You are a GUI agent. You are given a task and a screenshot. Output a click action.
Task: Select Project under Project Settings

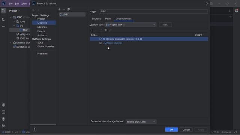(x=41, y=19)
